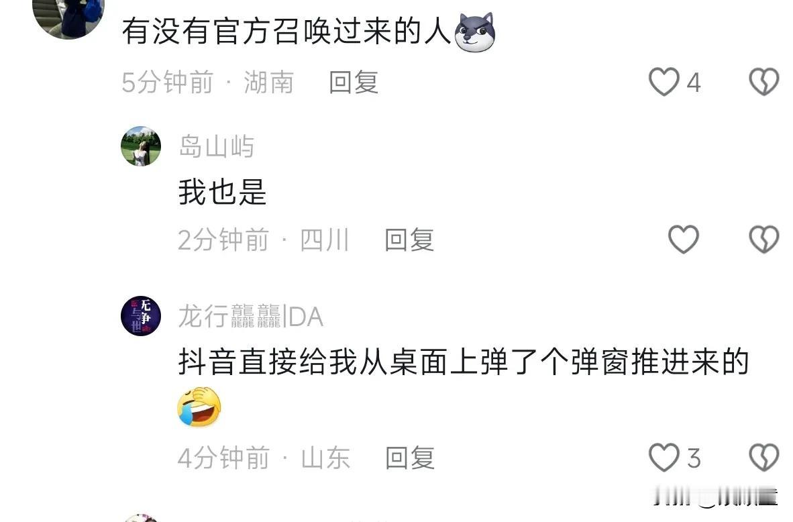This screenshot has height=522, width=793.
Task: Dislike the comment posted from 湖南
Action: tap(763, 82)
